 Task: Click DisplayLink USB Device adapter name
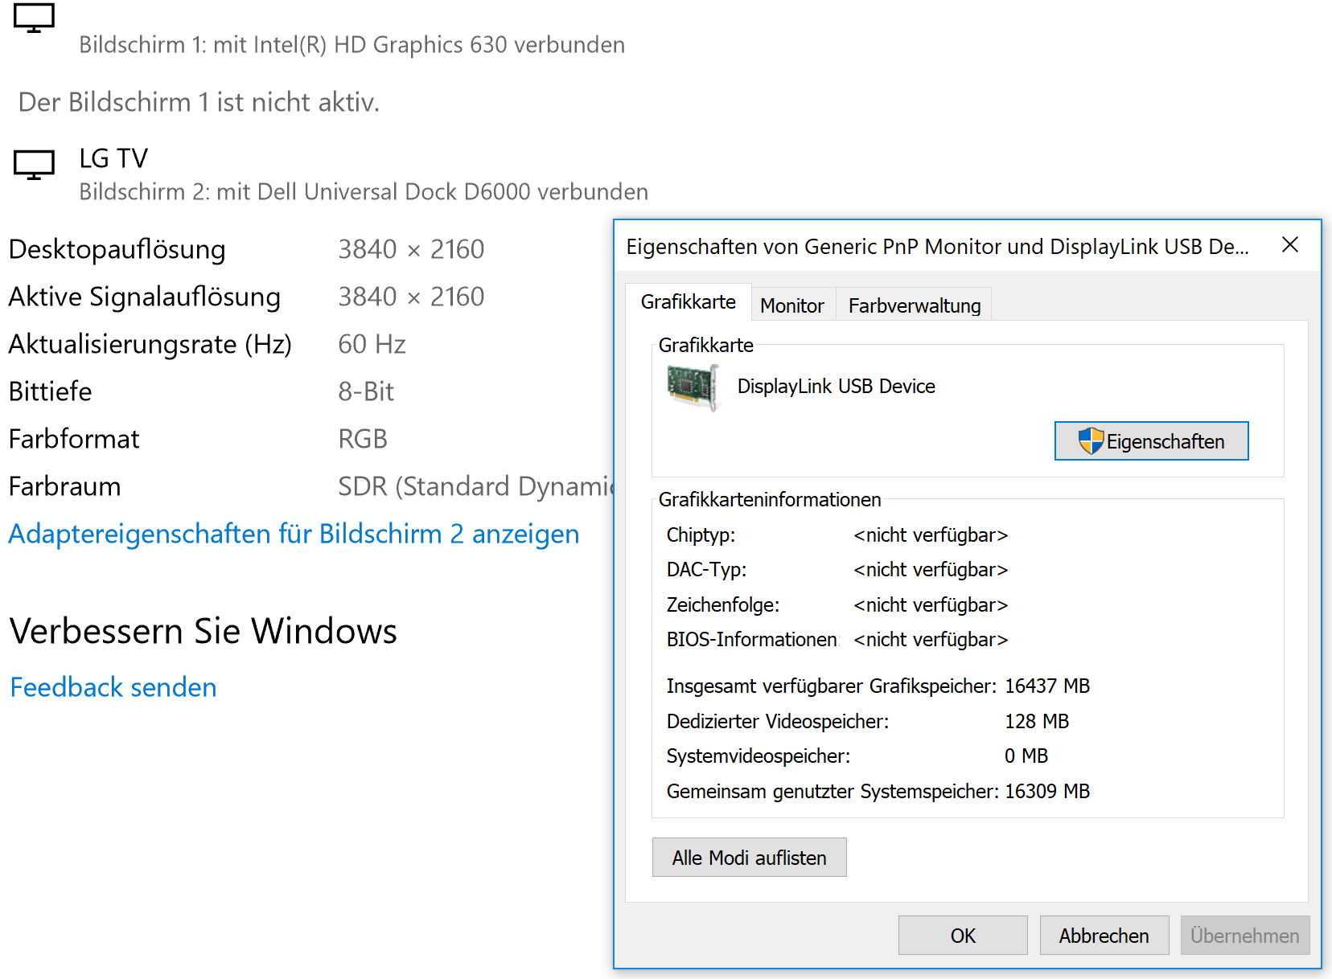(837, 387)
